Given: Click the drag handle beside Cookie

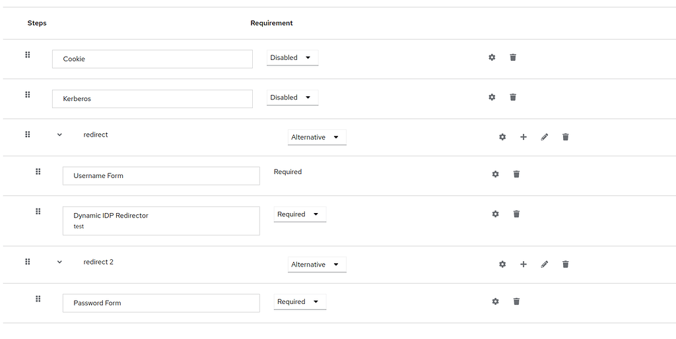Looking at the screenshot, I should [x=28, y=55].
